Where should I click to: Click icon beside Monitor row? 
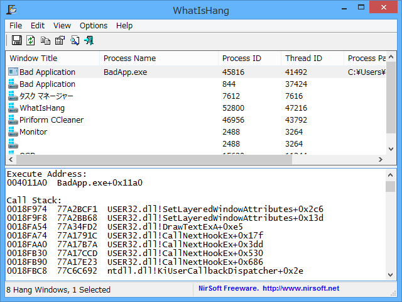pyautogui.click(x=13, y=131)
